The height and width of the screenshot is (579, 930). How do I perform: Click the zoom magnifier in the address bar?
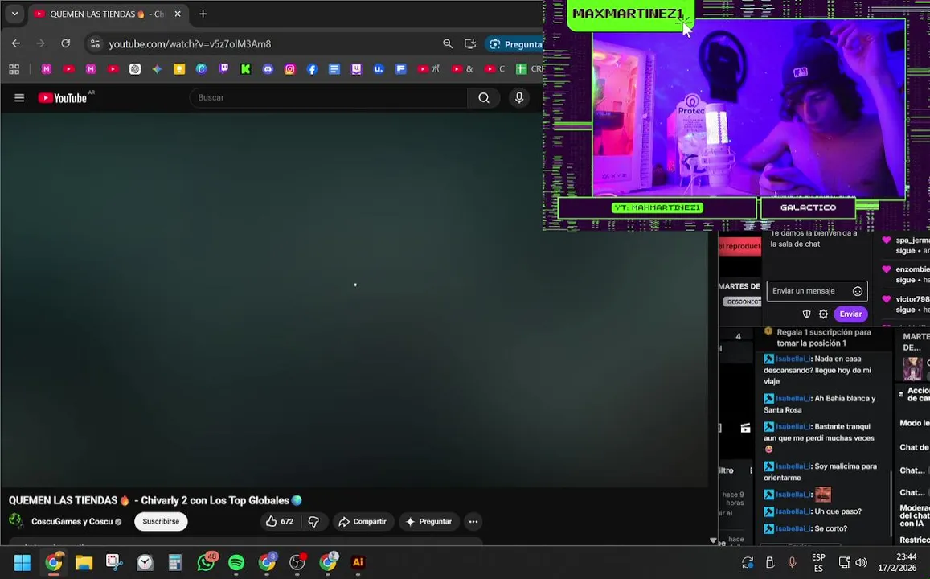pyautogui.click(x=448, y=44)
